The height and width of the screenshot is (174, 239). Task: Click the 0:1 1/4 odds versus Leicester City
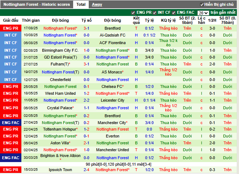(149, 100)
